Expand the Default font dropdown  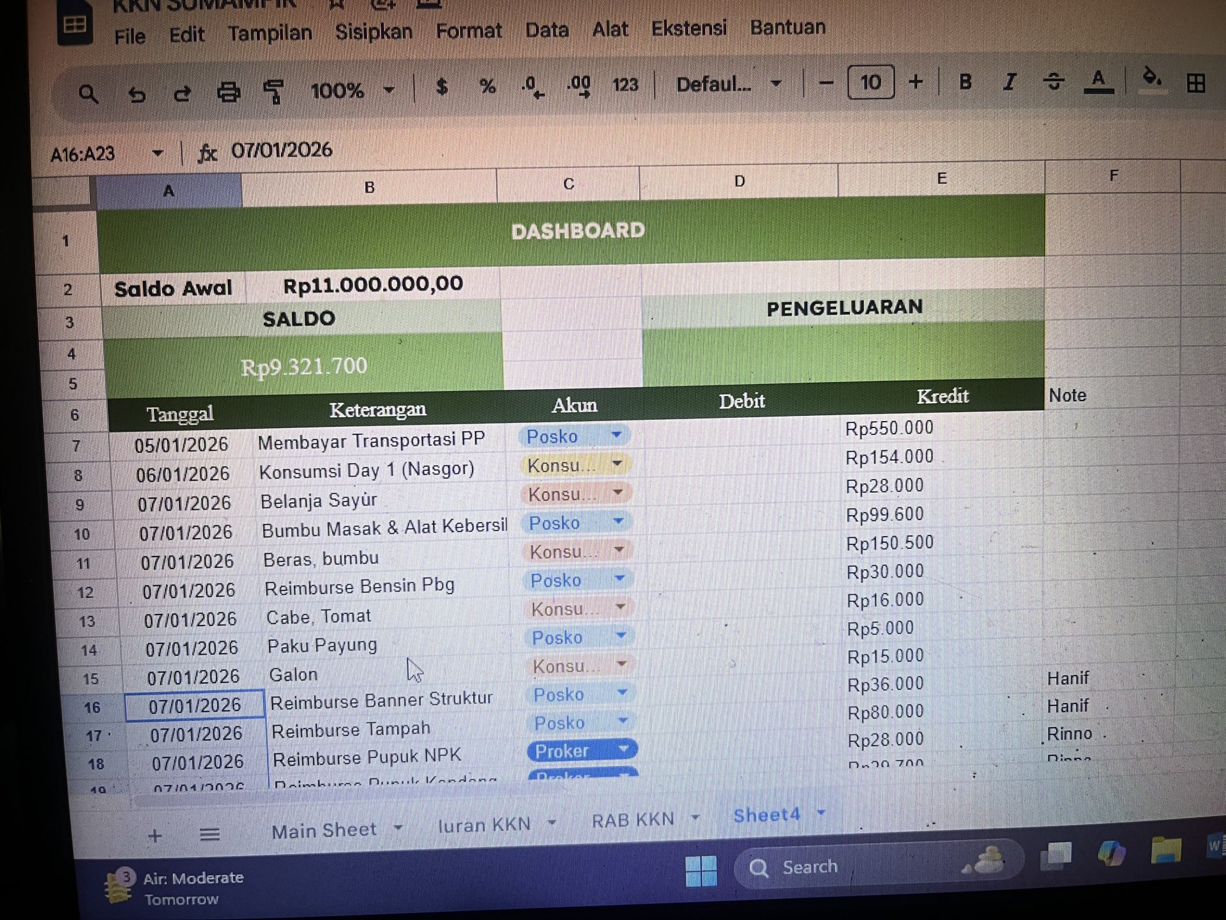[x=776, y=83]
